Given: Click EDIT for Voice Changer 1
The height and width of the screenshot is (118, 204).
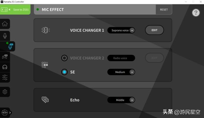Looking at the screenshot, I should [154, 30].
